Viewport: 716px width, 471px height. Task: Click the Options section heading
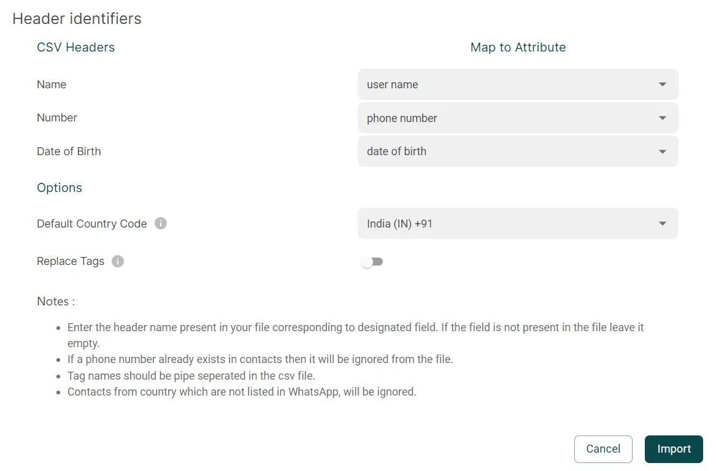pyautogui.click(x=59, y=188)
